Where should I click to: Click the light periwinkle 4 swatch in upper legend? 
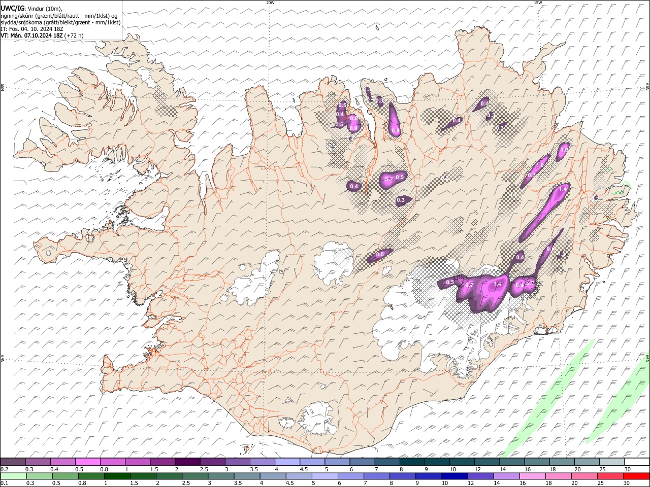coord(287,462)
